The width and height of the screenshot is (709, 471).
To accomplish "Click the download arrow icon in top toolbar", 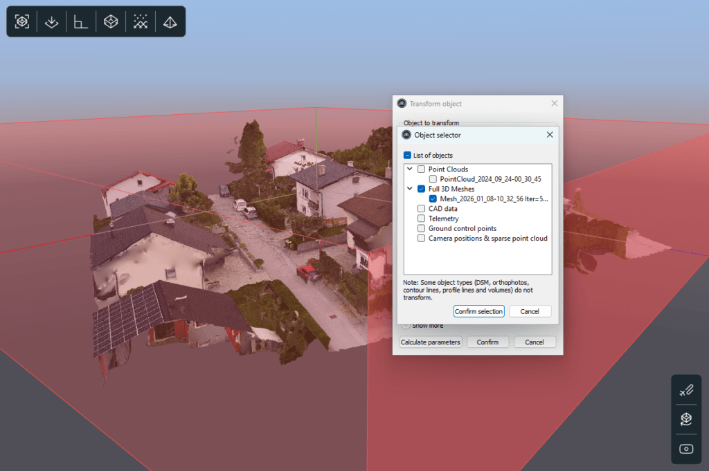I will (x=52, y=22).
